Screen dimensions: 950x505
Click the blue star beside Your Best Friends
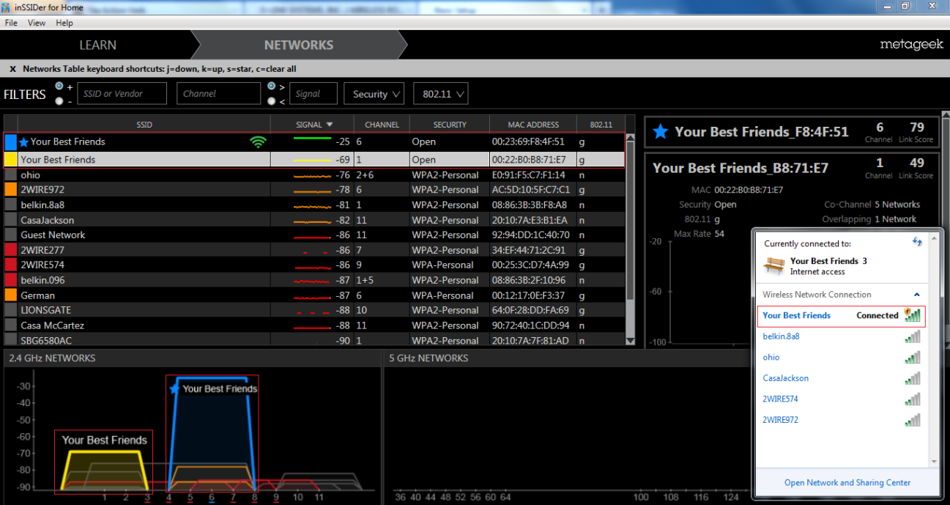coord(23,142)
